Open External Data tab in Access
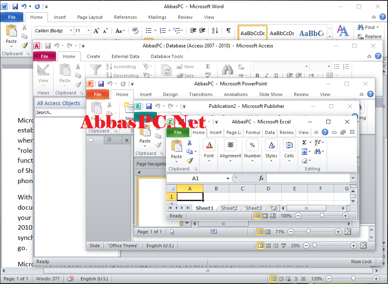 pyautogui.click(x=126, y=57)
